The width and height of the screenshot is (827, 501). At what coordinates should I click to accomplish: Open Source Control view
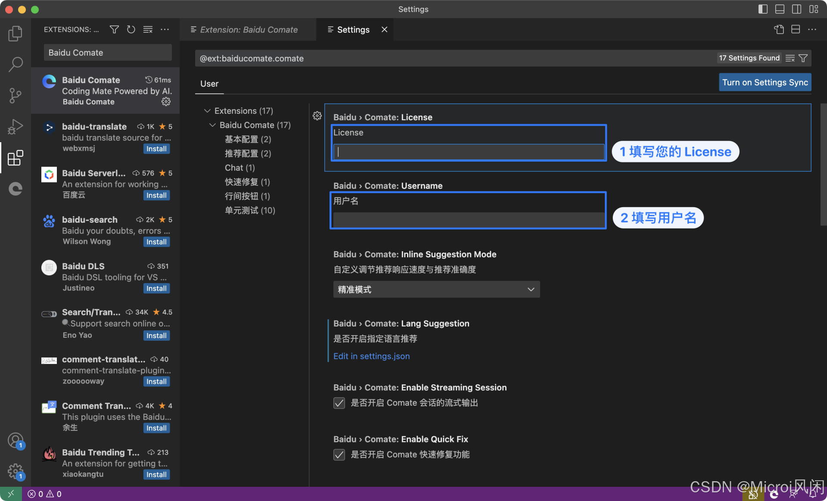pos(16,96)
